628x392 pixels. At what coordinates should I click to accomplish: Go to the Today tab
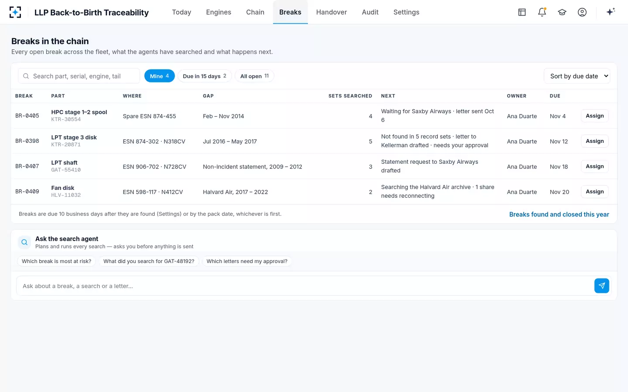[181, 12]
